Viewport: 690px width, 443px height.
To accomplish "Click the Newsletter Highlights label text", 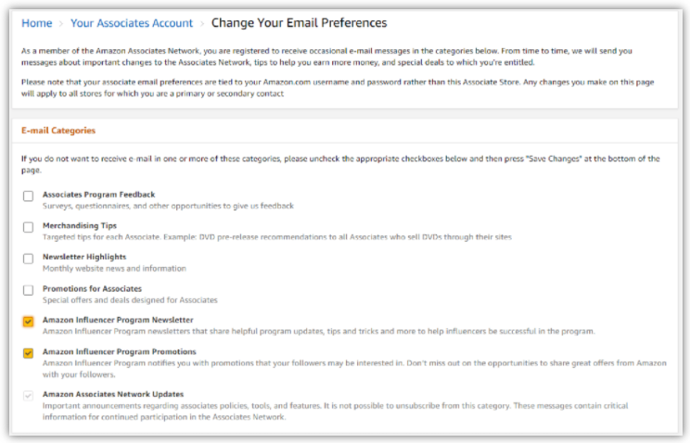I will pos(84,257).
